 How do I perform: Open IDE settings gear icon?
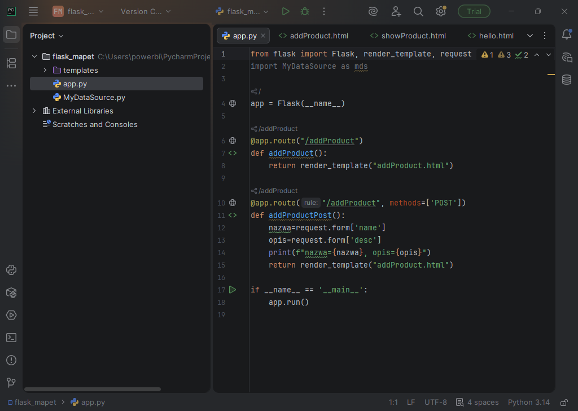point(441,11)
